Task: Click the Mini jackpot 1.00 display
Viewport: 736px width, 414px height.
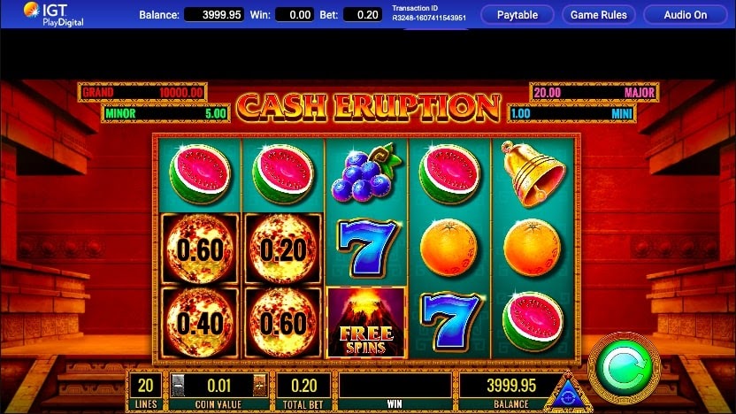Action: (x=571, y=113)
